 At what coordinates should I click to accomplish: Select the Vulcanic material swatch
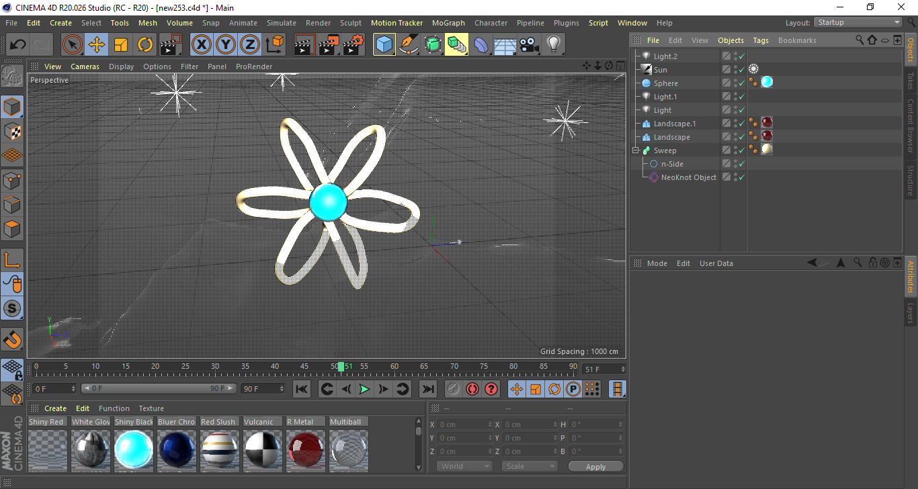(262, 449)
